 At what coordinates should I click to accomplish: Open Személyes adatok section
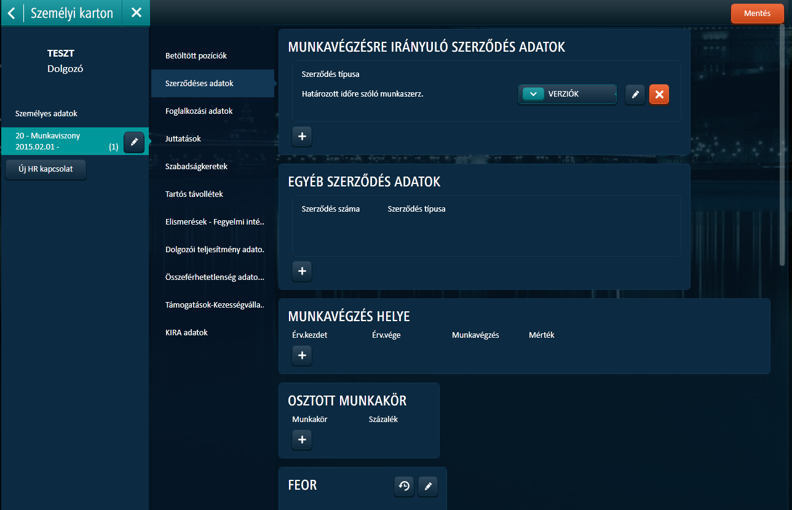46,114
